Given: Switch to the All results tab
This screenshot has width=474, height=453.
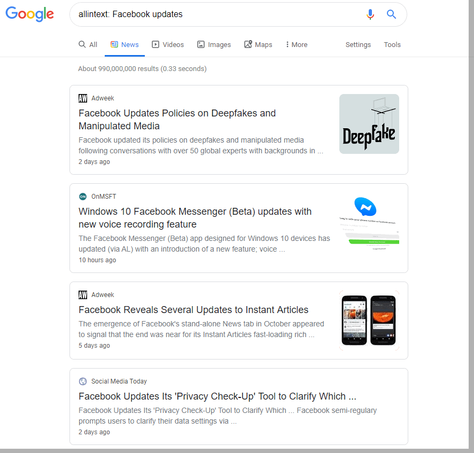Looking at the screenshot, I should click(88, 45).
